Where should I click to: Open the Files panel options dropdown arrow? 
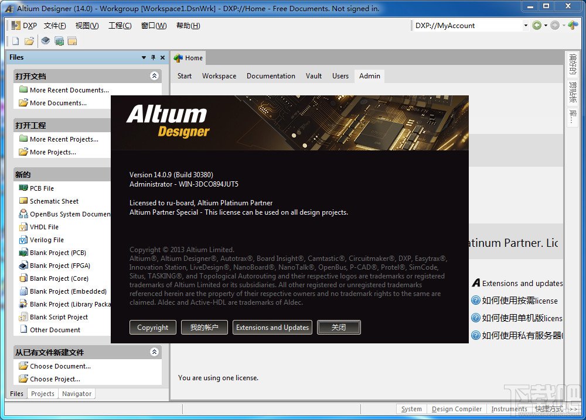click(x=144, y=57)
